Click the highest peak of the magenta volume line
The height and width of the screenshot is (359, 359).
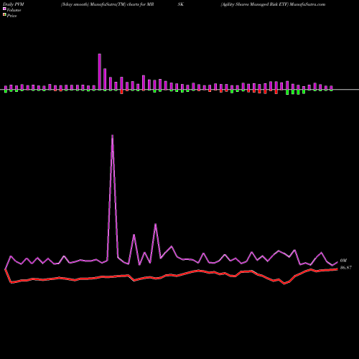[112, 136]
